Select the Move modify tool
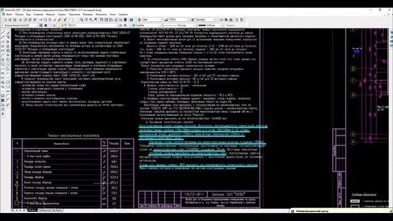This screenshot has width=393, height=221. 8,55
